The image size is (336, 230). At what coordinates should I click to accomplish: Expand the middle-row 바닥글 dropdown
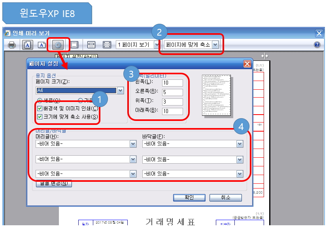click(240, 160)
